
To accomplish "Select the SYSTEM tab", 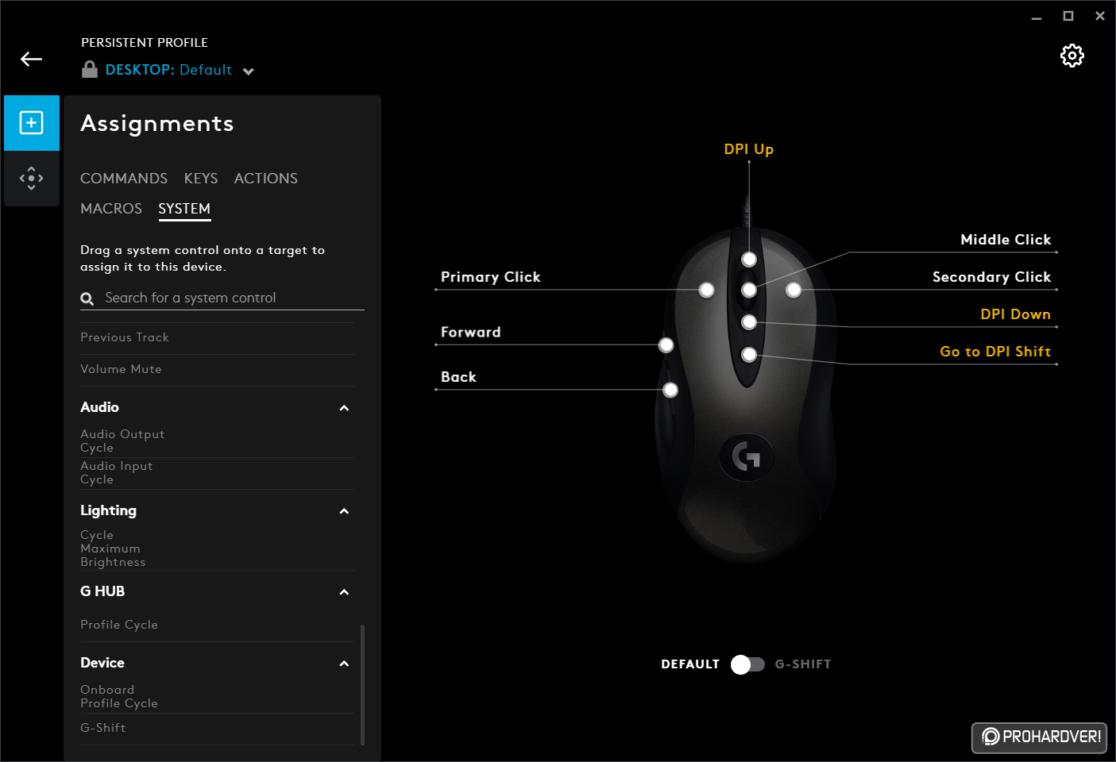I will click(x=184, y=209).
